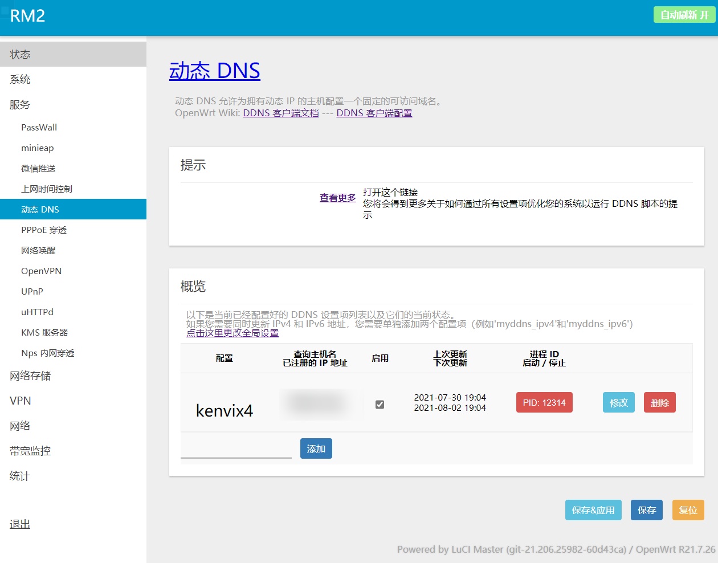Screen dimensions: 718x563
Task: Follow the 'View more' hints link
Action: [337, 198]
